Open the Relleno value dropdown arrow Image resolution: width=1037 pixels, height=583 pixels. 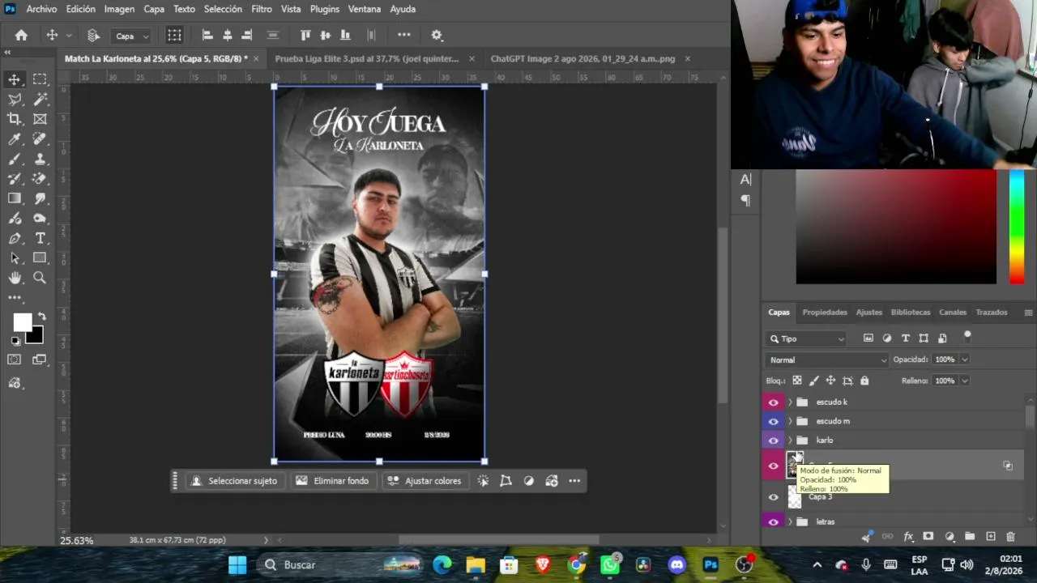click(x=964, y=381)
